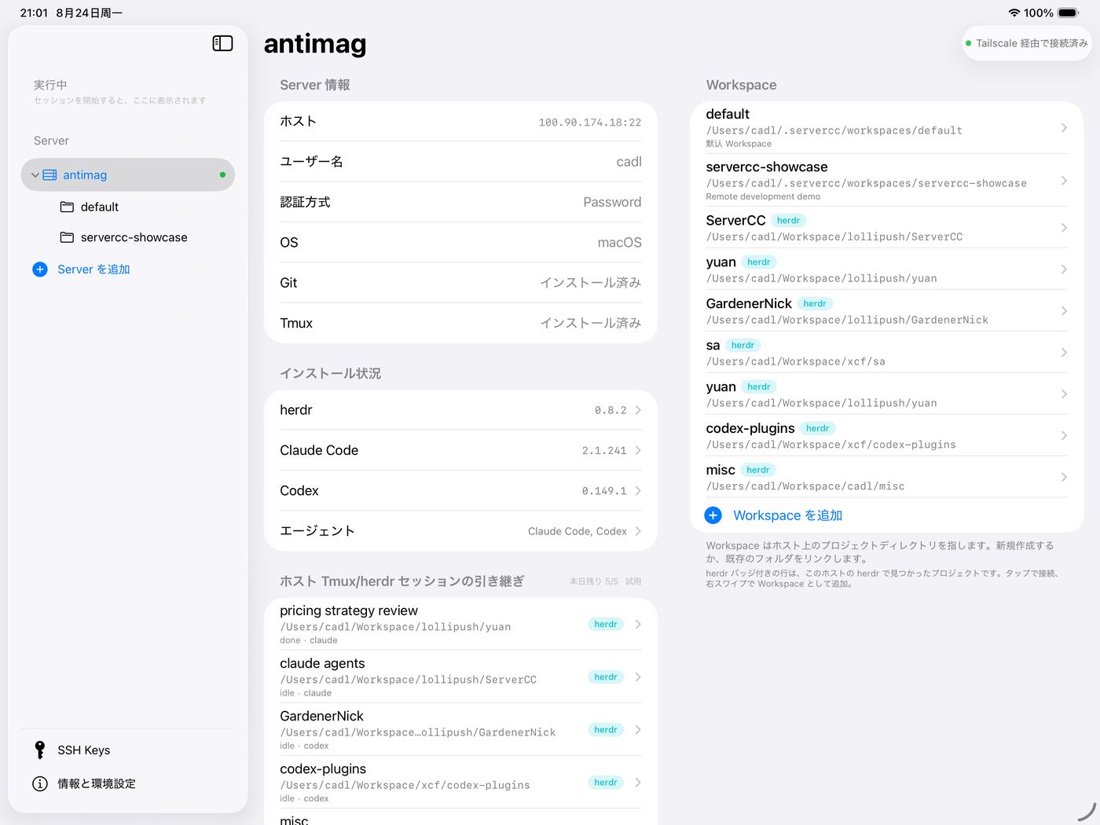Click the Git インストール済み value
The width and height of the screenshot is (1100, 825).
tap(591, 283)
